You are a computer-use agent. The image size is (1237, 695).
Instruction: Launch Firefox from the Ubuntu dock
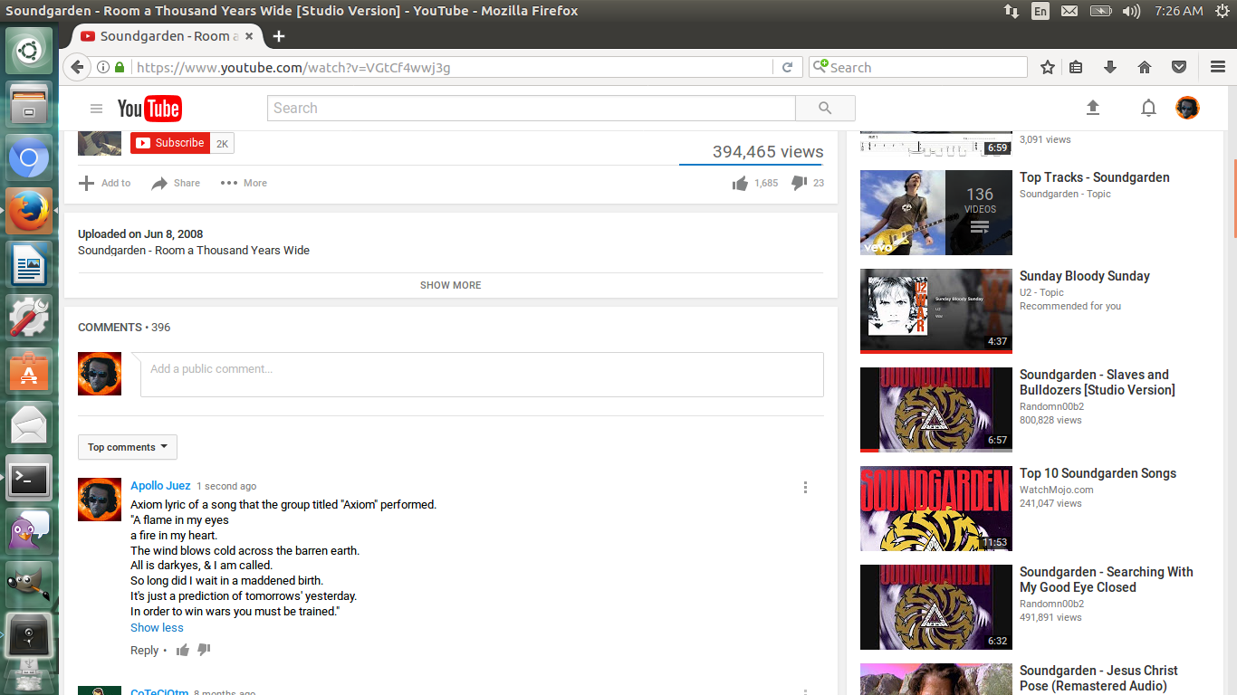29,213
